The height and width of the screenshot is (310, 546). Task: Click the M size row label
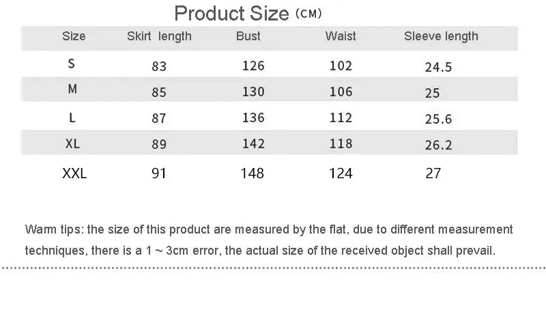pos(73,89)
